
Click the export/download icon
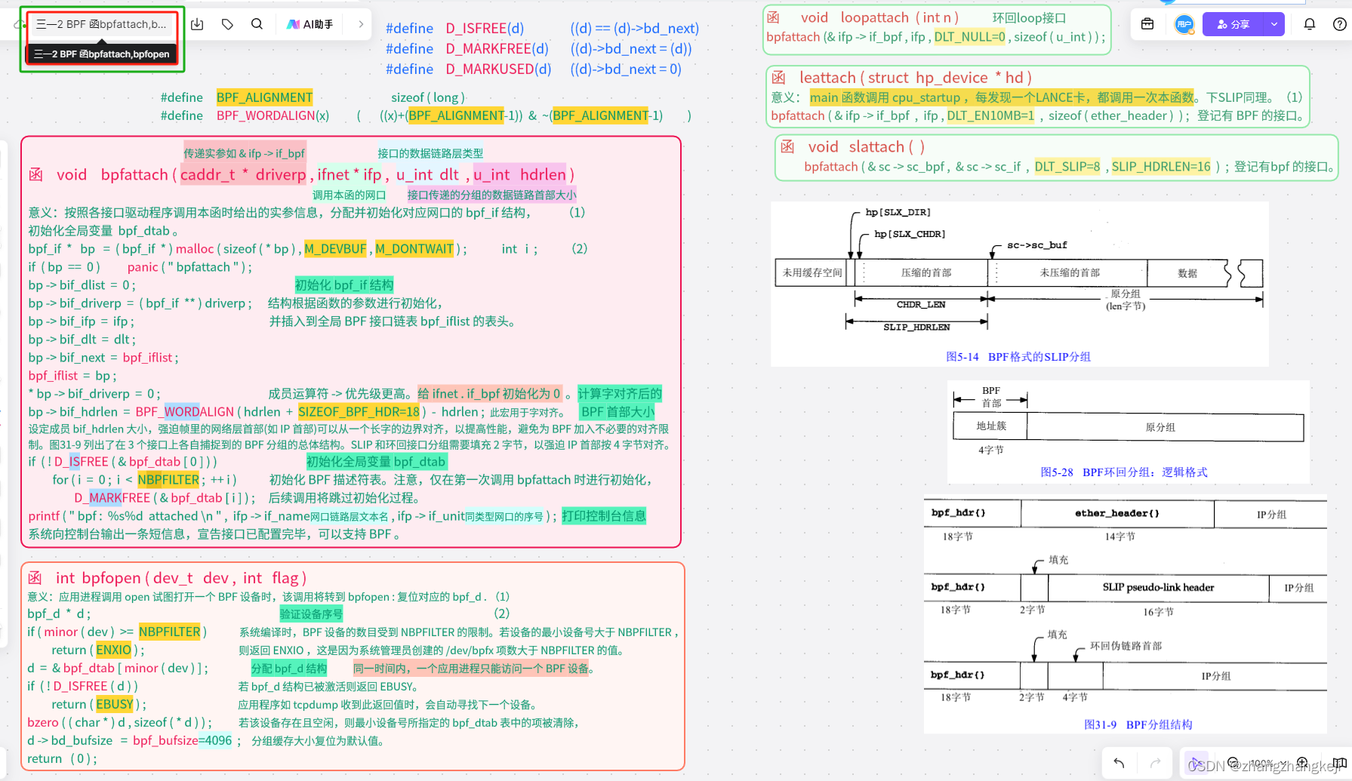(197, 24)
